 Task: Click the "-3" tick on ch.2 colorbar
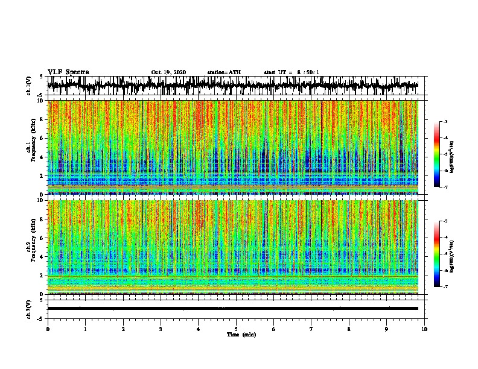[x=445, y=221]
